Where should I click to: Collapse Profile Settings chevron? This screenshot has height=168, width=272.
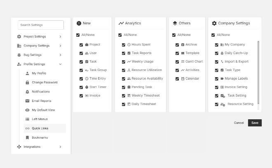(60, 64)
